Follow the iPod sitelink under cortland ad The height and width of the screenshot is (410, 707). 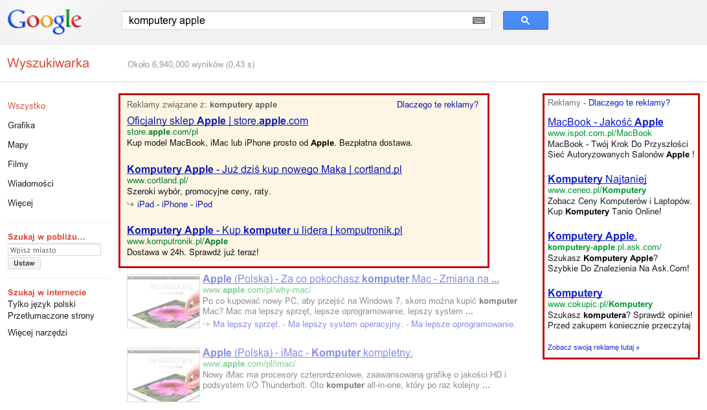(204, 204)
